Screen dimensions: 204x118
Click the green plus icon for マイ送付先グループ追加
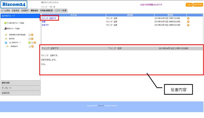pyautogui.click(x=5, y=23)
